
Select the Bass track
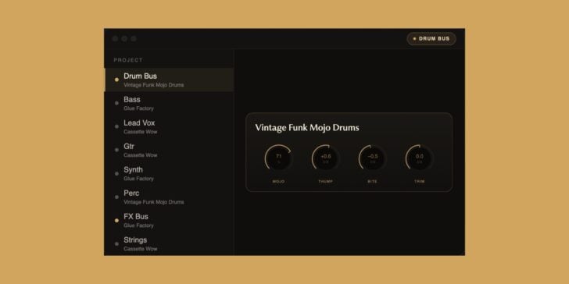169,103
